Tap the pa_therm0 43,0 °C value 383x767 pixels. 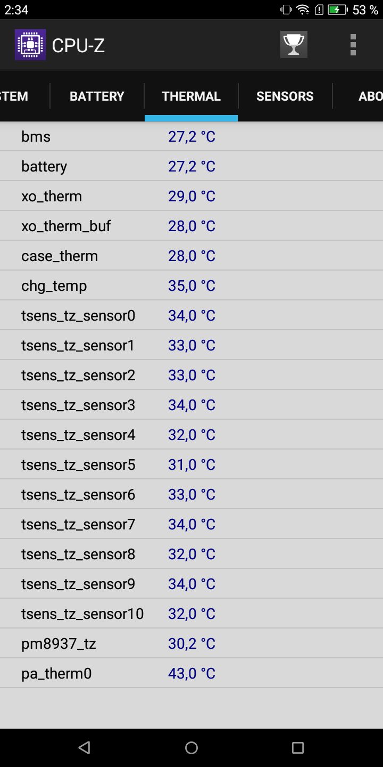coord(191,674)
